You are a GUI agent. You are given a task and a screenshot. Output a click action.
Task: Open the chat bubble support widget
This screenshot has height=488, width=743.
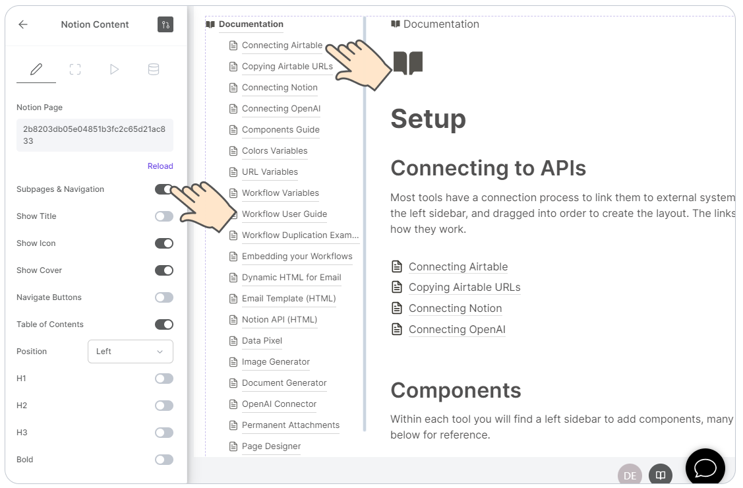(x=705, y=468)
